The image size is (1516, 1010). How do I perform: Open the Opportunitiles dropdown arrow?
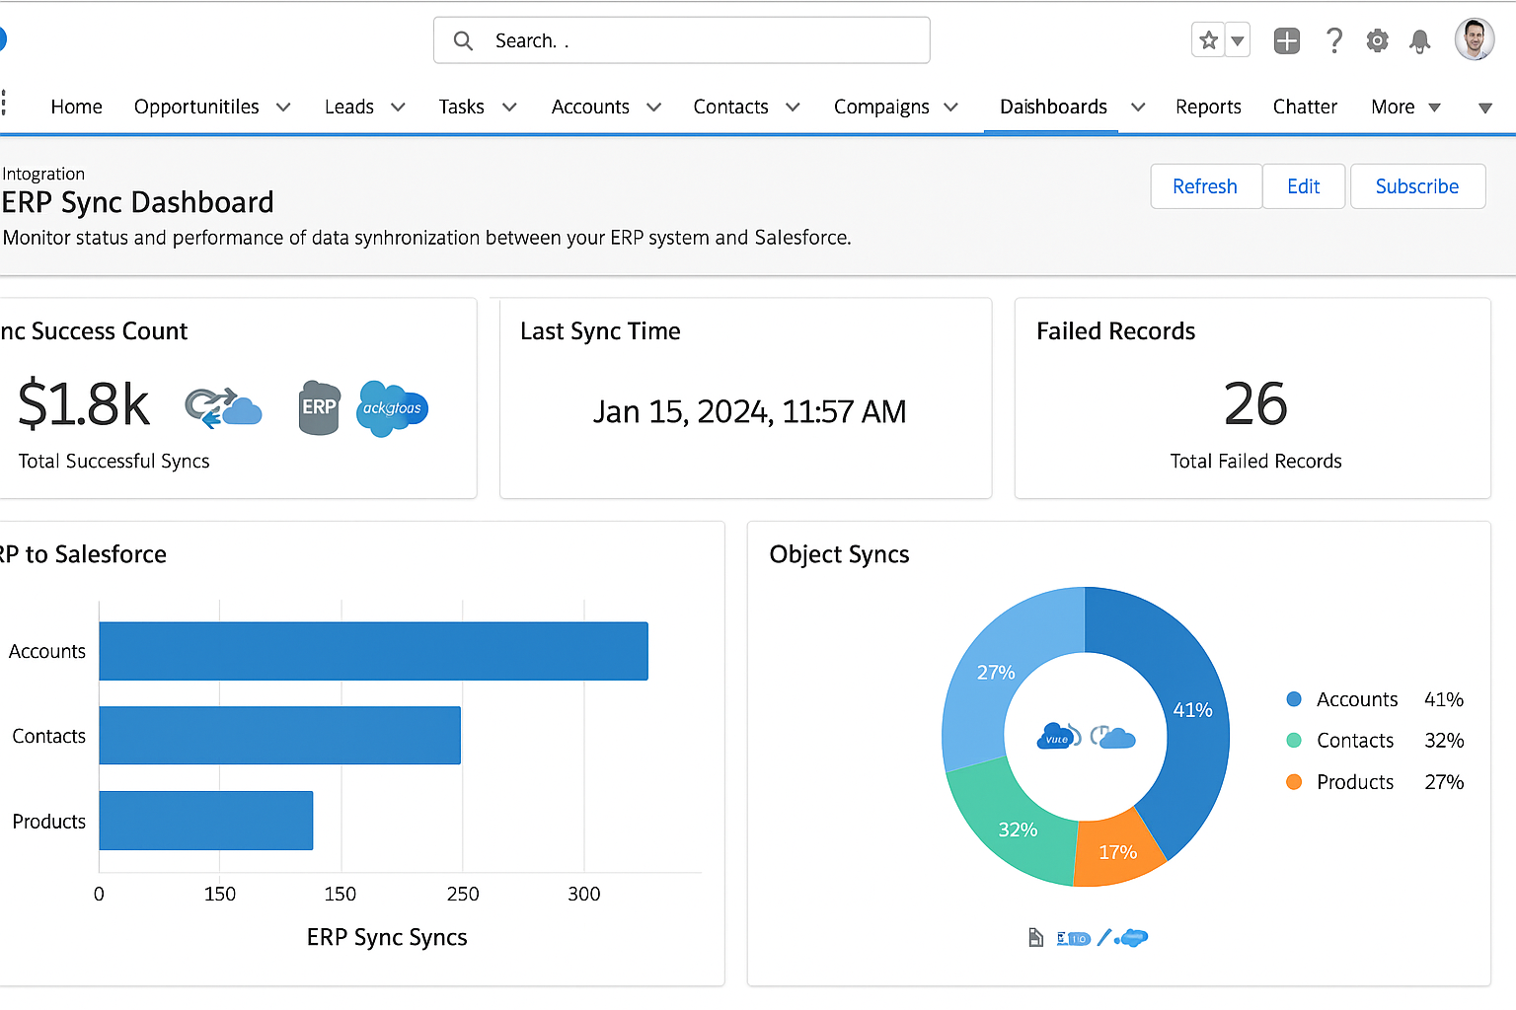(284, 107)
